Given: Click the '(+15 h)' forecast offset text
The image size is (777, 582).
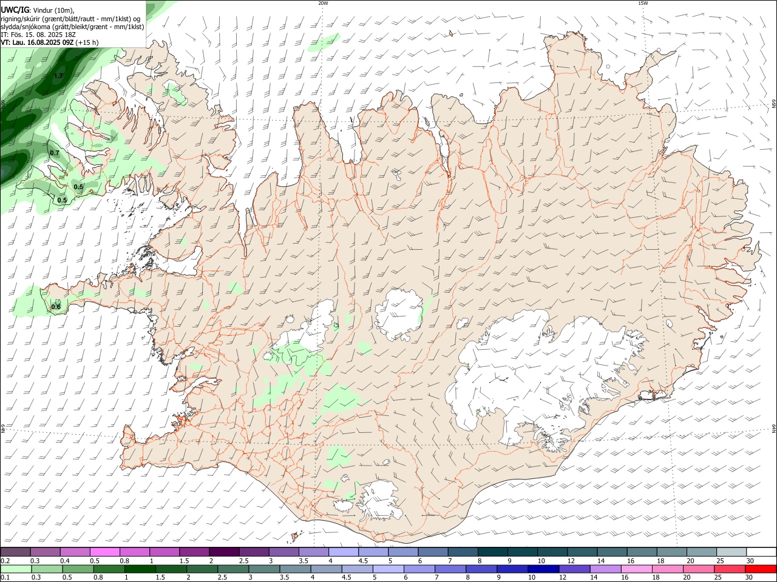Looking at the screenshot, I should coord(87,42).
